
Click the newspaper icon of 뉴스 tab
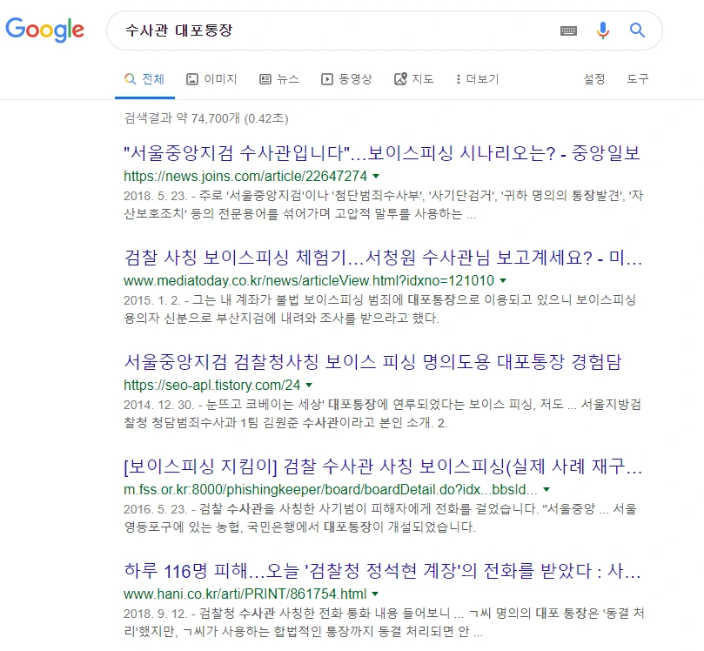pos(265,79)
